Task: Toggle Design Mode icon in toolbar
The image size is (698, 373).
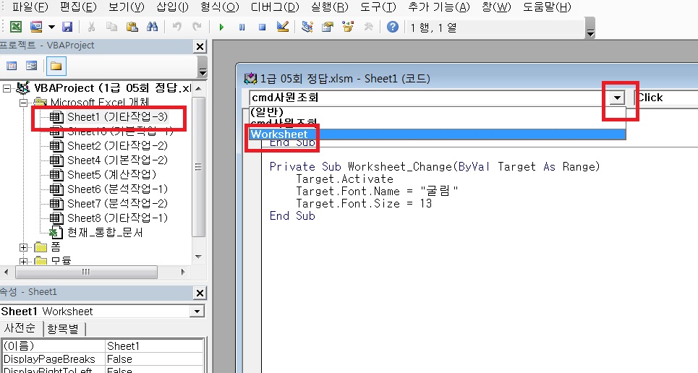Action: point(283,27)
